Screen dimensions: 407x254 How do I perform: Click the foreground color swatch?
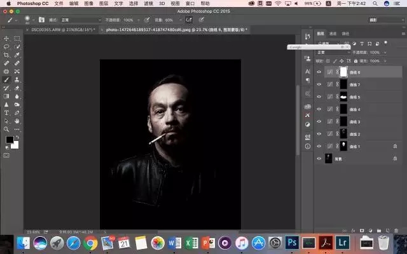click(10, 139)
